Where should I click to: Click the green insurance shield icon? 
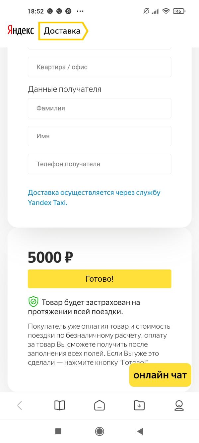(33, 302)
